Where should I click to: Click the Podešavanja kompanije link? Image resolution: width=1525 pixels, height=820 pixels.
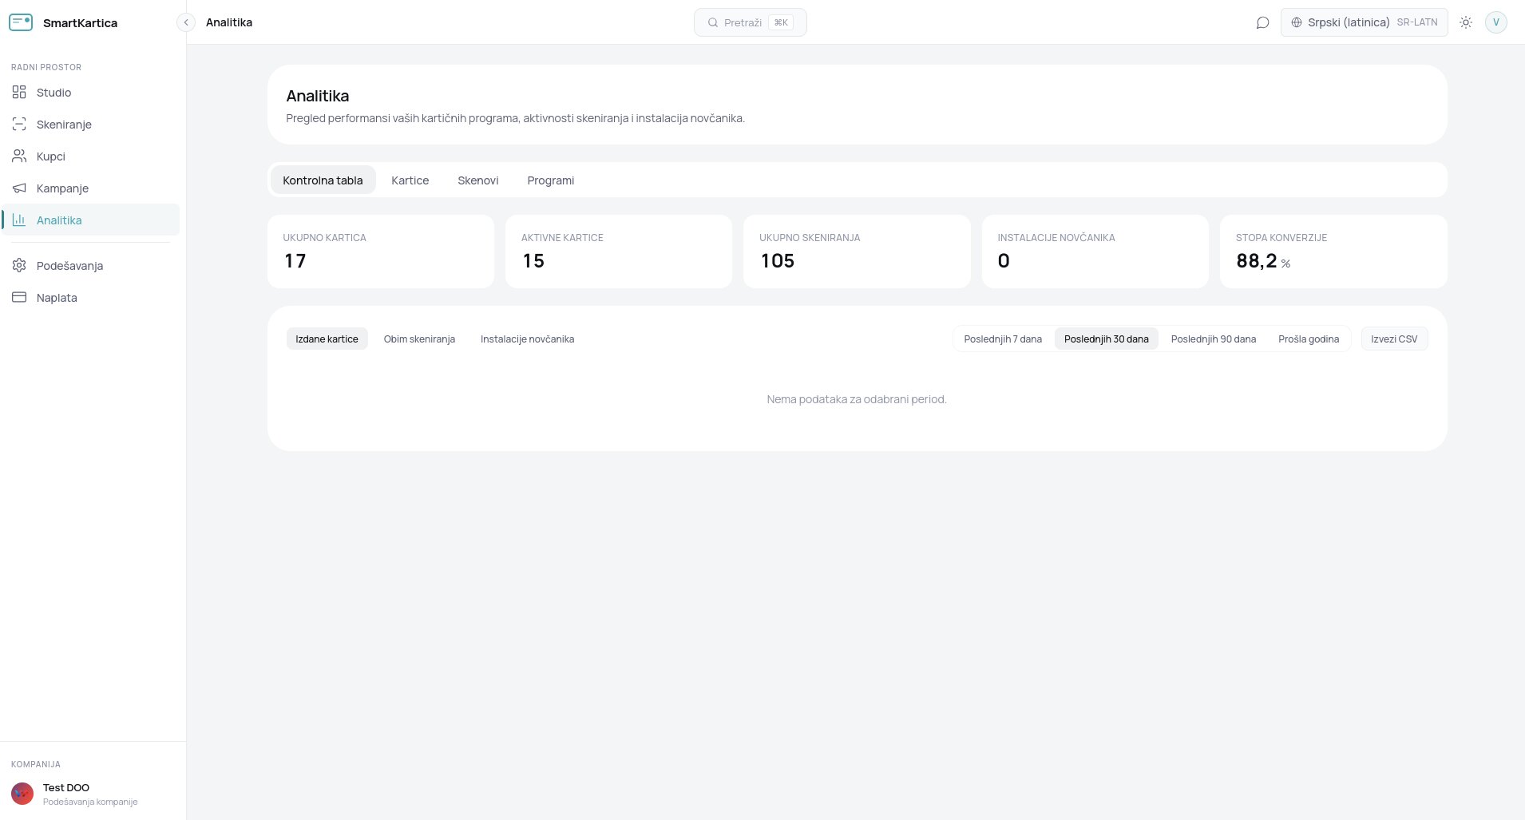pos(90,802)
